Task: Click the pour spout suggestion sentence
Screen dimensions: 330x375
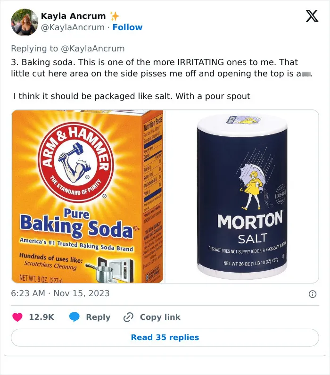Action: (x=132, y=96)
